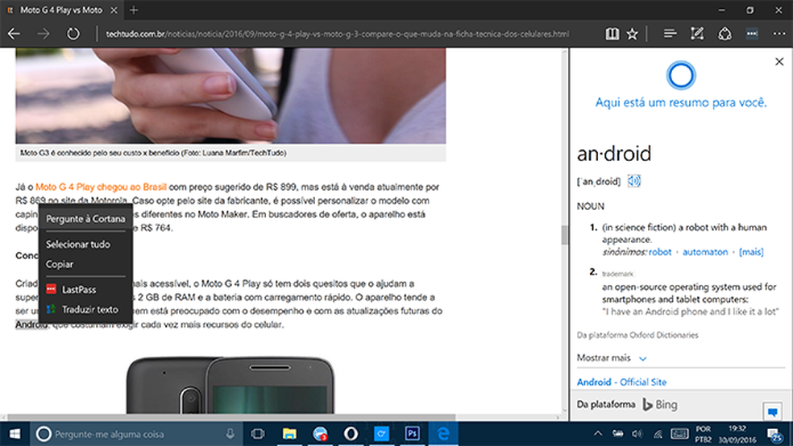
Task: Open the Hub (three lines) icon
Action: (671, 34)
